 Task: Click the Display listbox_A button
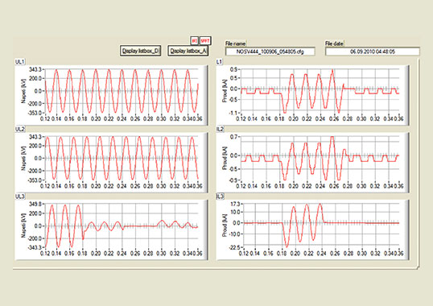[x=188, y=51]
